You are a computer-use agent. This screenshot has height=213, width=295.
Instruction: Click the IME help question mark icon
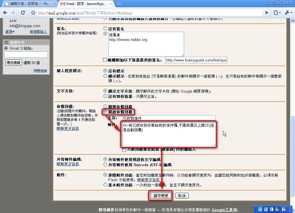pyautogui.click(x=284, y=209)
